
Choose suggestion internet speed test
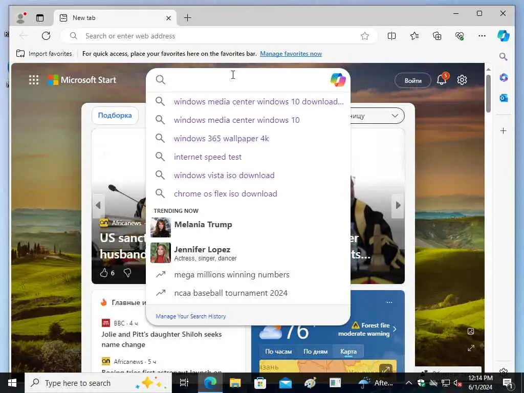248,157
